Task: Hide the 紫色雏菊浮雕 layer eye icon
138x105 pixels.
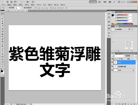Action: [x=112, y=67]
